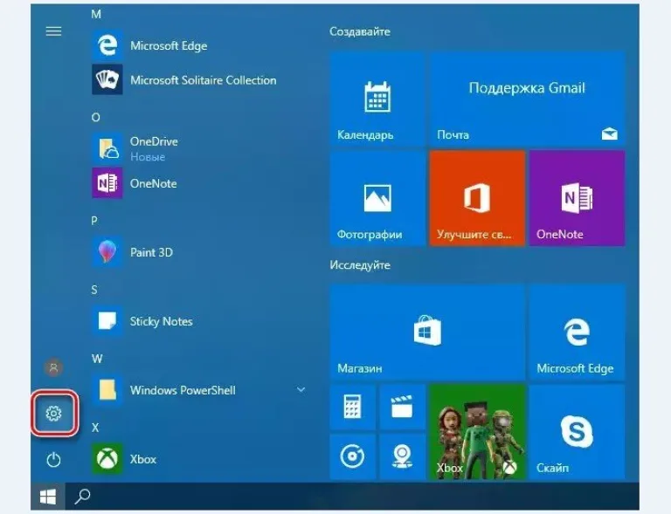Expand the Windows PowerShell chevron
Viewport: 671px width, 514px height.
301,390
